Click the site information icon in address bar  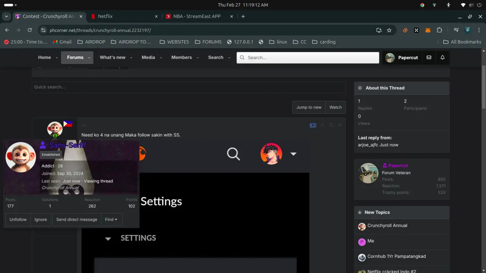(43, 30)
